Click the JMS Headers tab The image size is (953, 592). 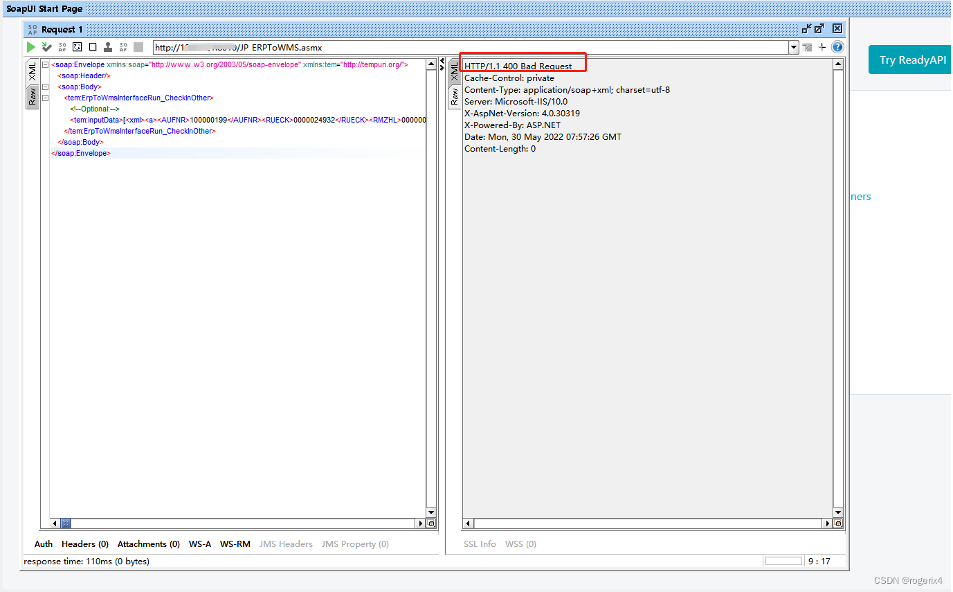(286, 544)
